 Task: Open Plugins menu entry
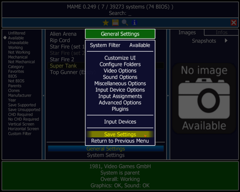point(120,109)
